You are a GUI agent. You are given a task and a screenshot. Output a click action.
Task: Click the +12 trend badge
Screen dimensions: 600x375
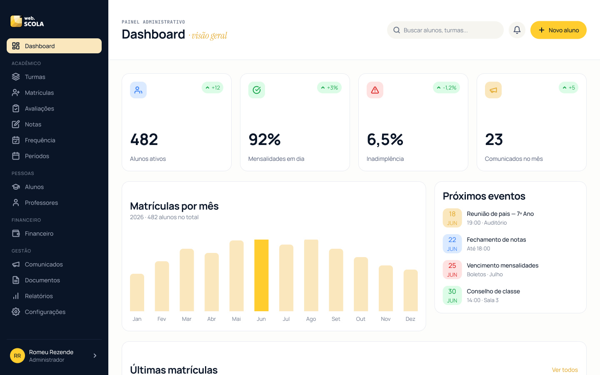(x=212, y=87)
